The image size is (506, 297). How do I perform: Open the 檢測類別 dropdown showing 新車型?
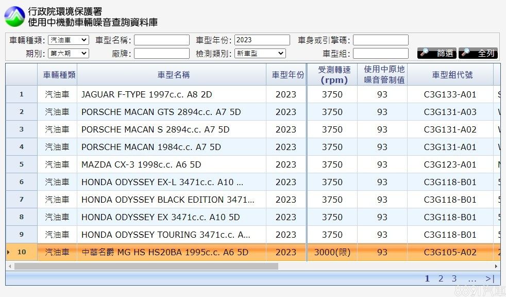pos(260,53)
